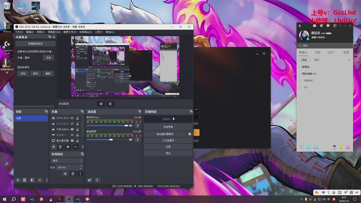361x203 pixels.
Task: Move source up using Sources panel arrow
Action: click(75, 147)
